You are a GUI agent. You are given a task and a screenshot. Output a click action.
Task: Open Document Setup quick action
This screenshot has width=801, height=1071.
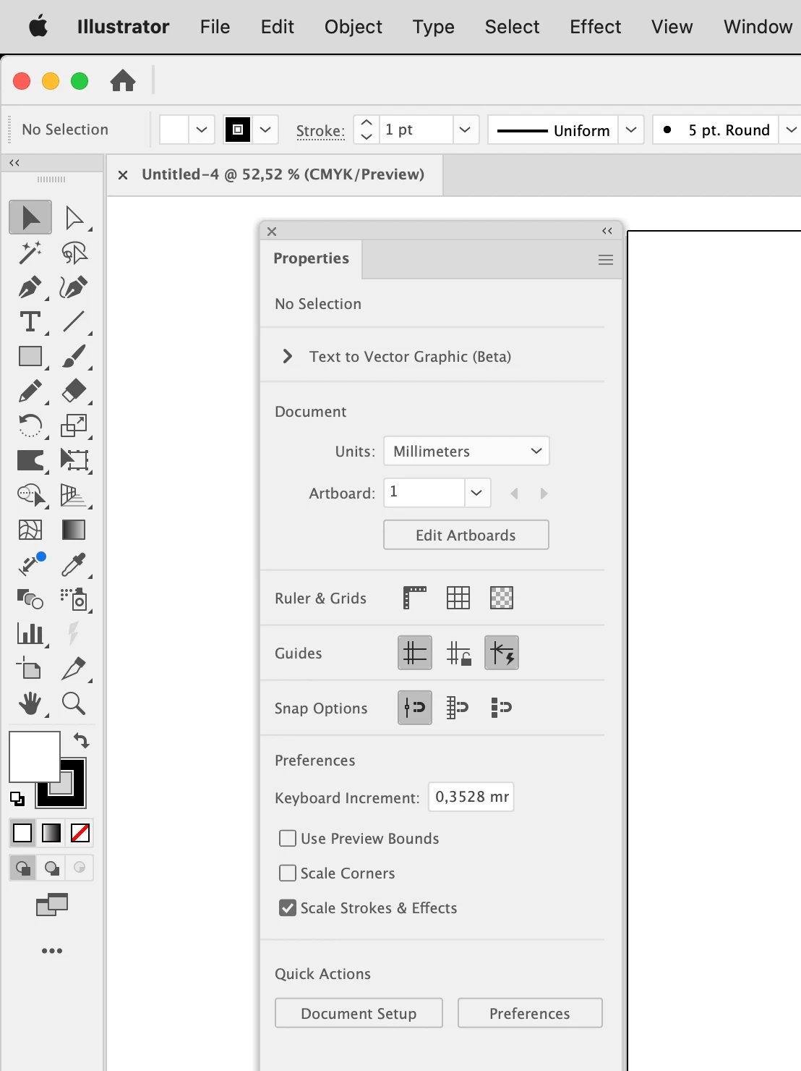pyautogui.click(x=359, y=1013)
